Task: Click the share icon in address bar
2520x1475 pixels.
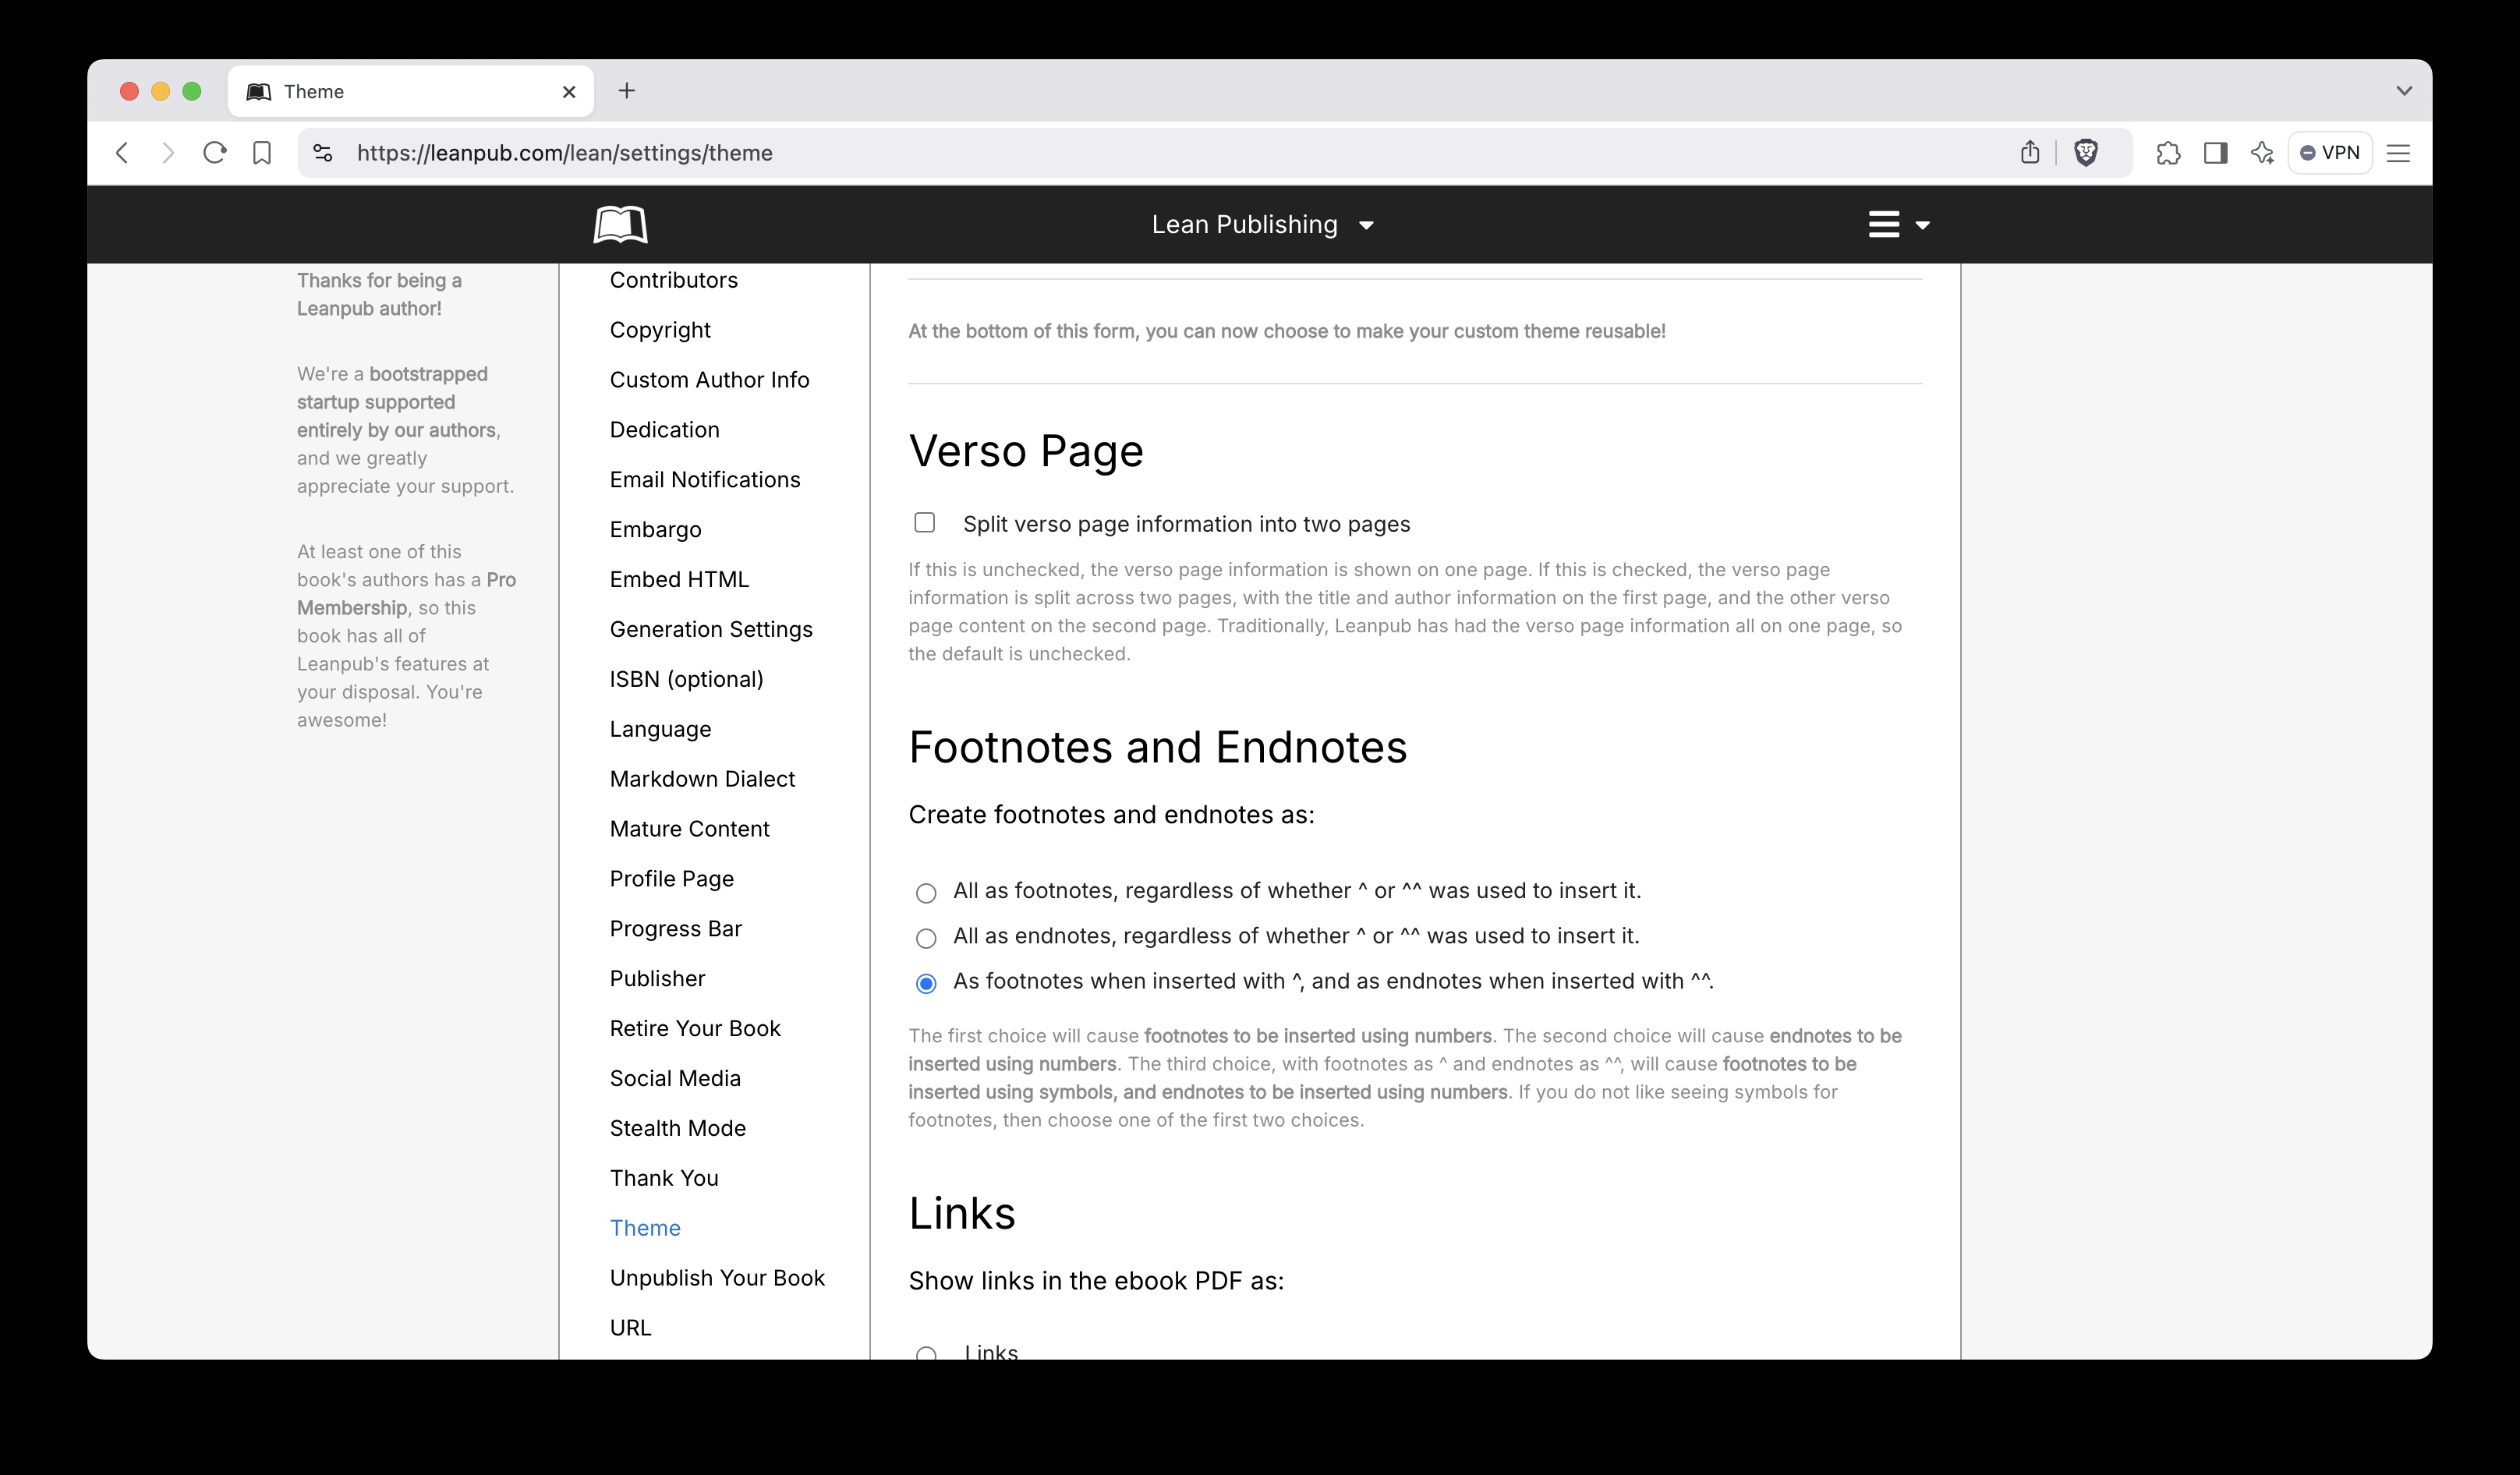Action: point(2029,153)
